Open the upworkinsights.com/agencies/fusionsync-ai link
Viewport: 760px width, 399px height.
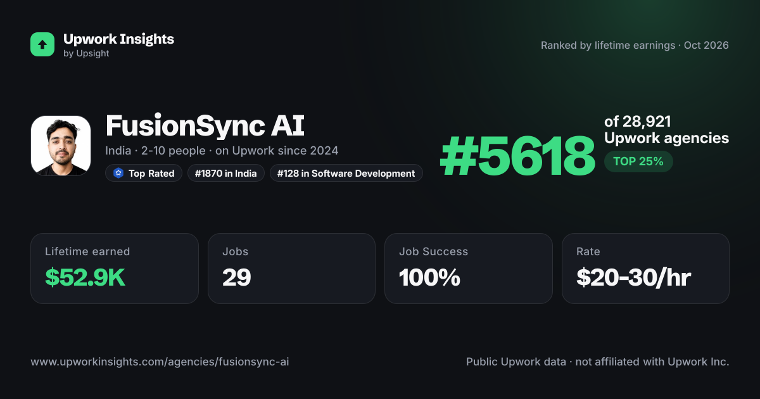(x=160, y=362)
